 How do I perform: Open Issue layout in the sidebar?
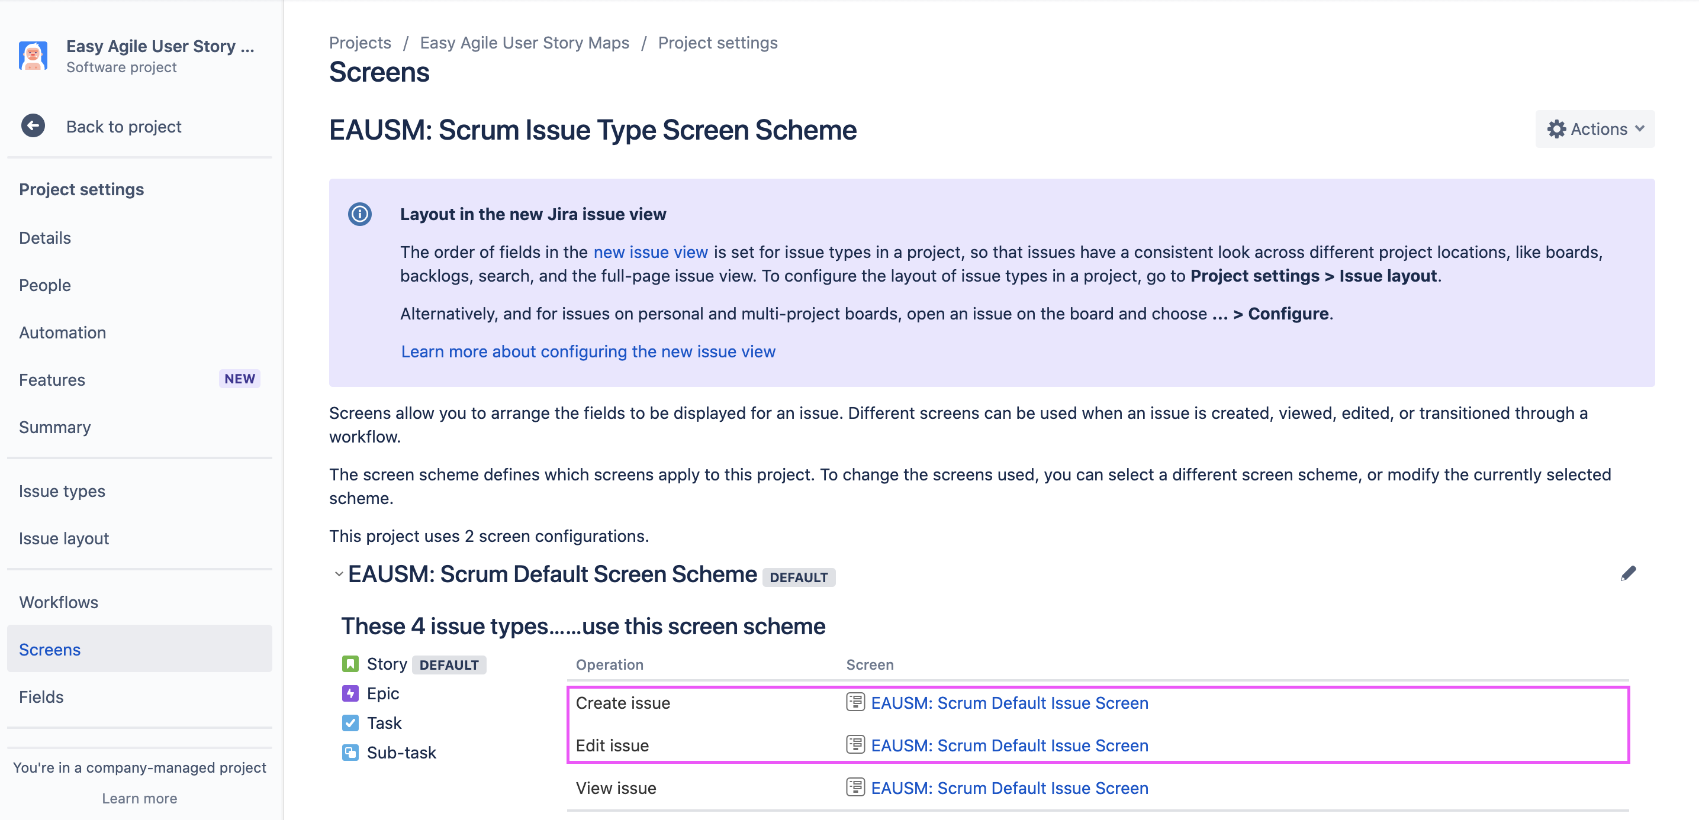click(64, 538)
